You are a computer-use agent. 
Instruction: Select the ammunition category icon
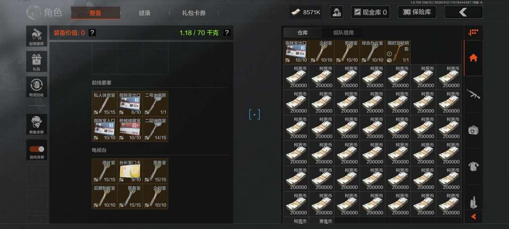pos(473,202)
